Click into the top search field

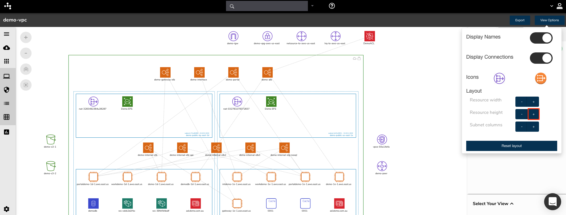pos(267,6)
